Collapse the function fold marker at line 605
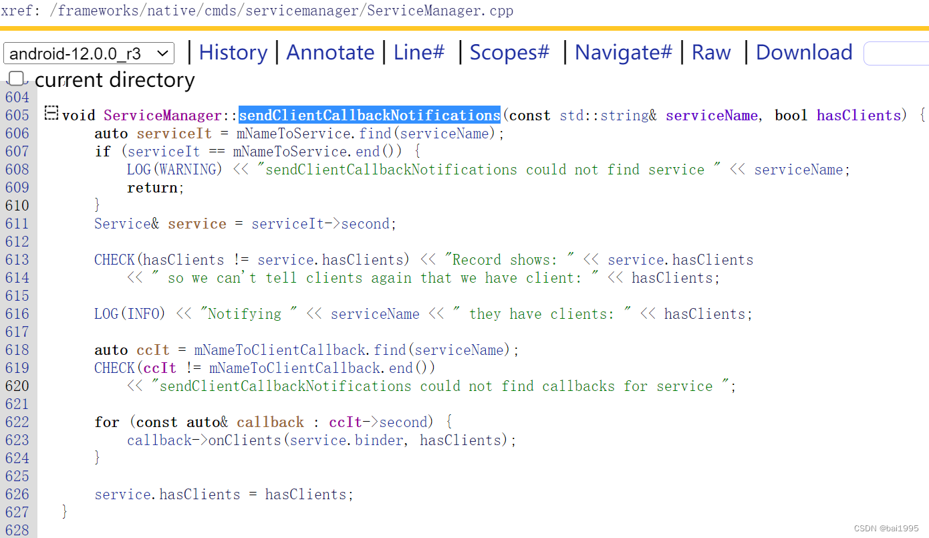This screenshot has height=538, width=929. point(51,113)
